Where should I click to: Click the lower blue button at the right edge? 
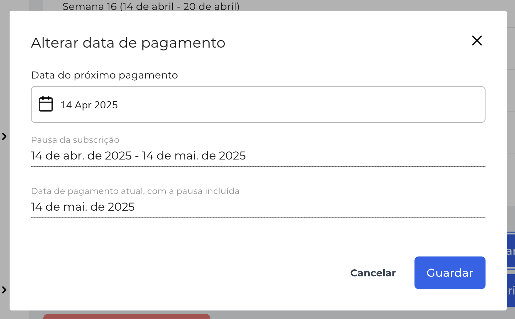(x=511, y=290)
